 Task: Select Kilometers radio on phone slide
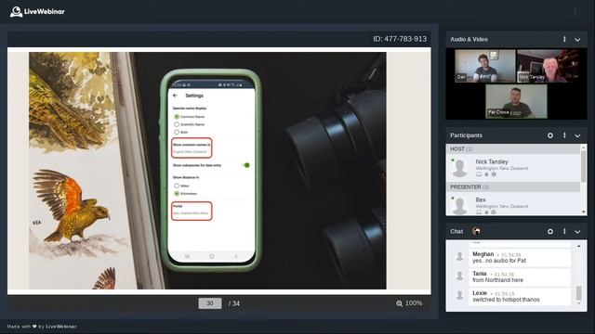tap(177, 194)
